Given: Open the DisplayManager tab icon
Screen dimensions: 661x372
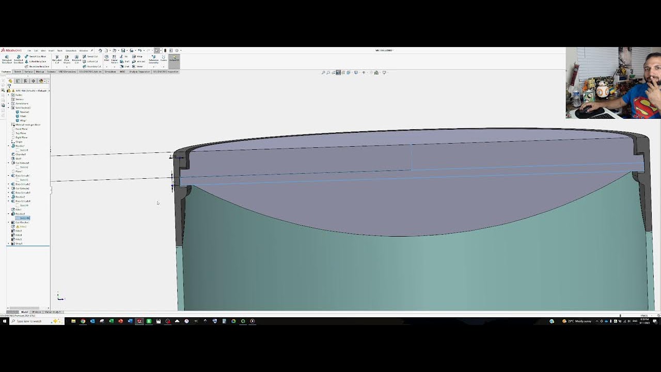Looking at the screenshot, I should tap(41, 81).
